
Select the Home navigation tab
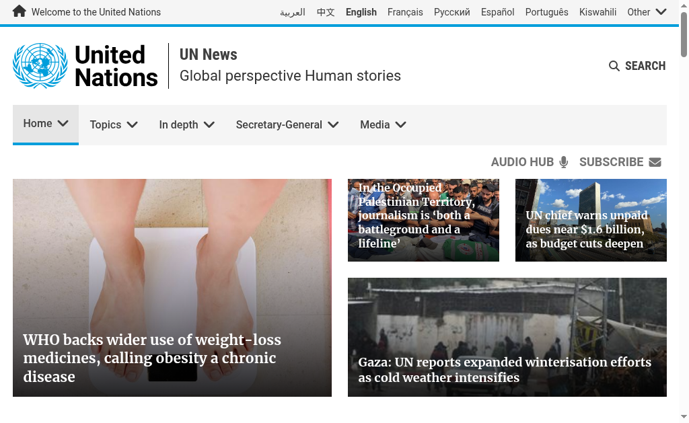[46, 124]
